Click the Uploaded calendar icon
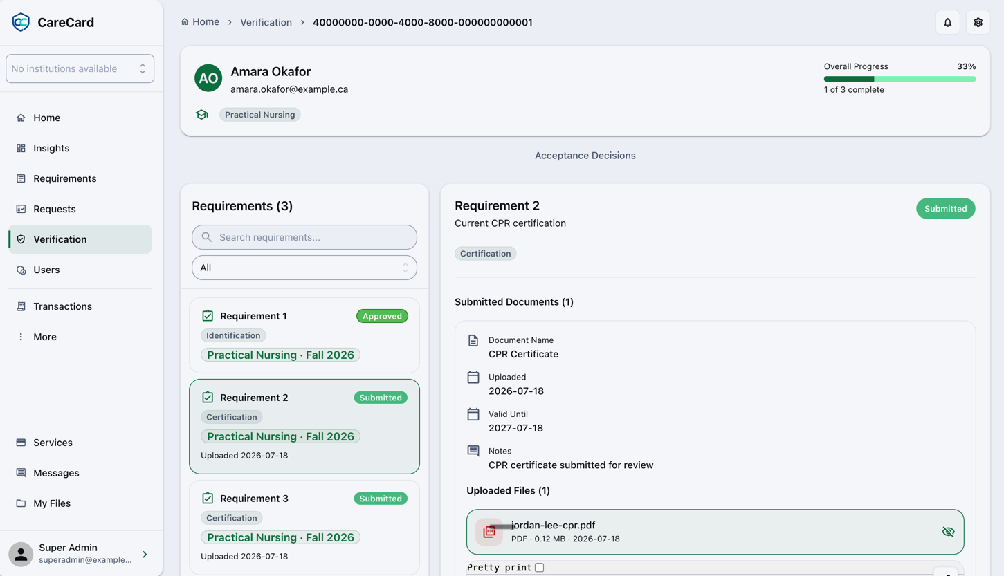The image size is (1004, 576). pos(473,378)
